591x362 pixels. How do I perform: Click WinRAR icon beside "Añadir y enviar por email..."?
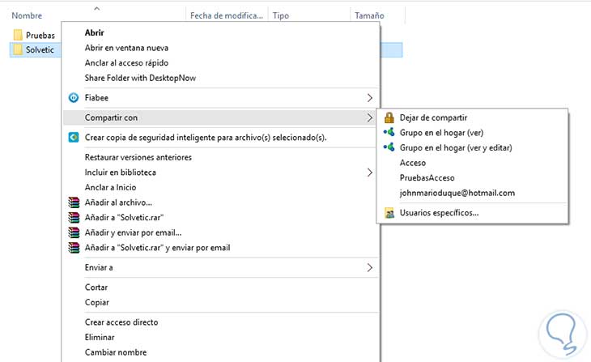(x=74, y=232)
